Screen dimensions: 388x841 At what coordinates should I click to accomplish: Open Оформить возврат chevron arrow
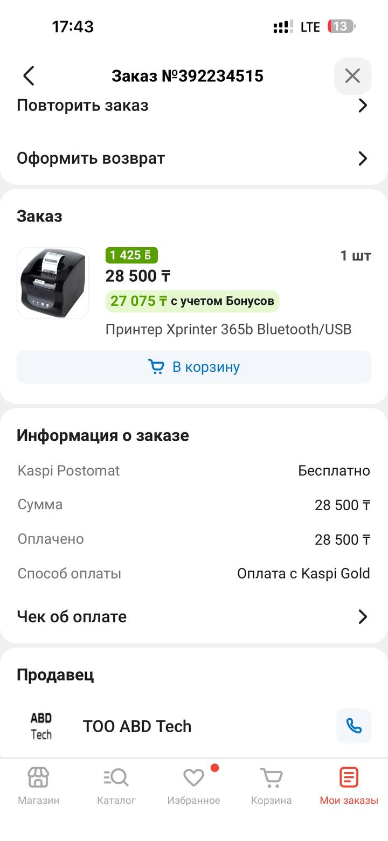(363, 158)
